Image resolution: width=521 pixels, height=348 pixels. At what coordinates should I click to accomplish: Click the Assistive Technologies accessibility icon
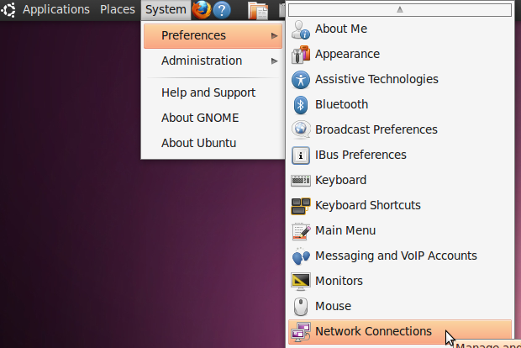[301, 79]
